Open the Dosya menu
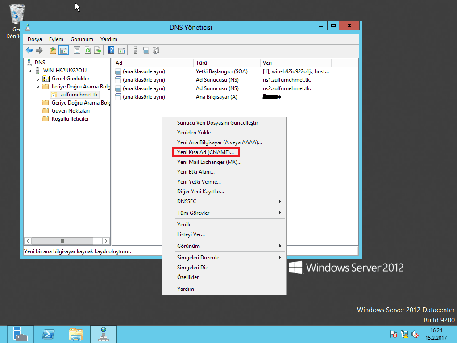 35,39
